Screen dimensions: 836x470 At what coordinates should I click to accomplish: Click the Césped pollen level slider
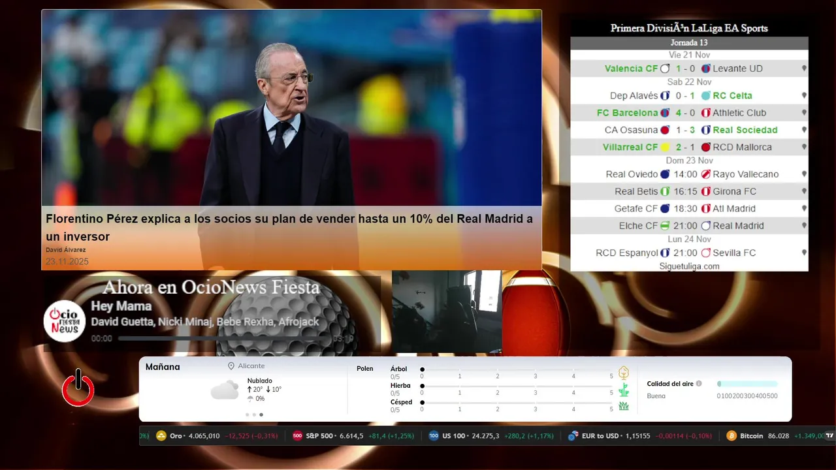[517, 402]
